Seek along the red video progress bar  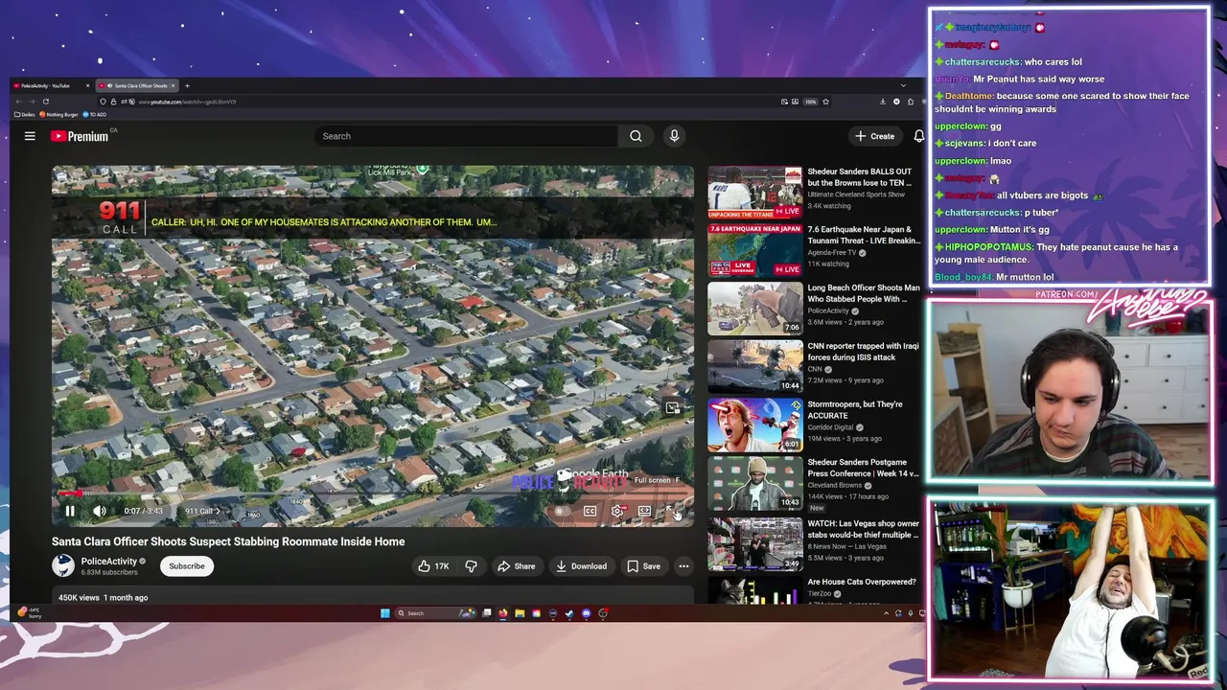point(373,494)
